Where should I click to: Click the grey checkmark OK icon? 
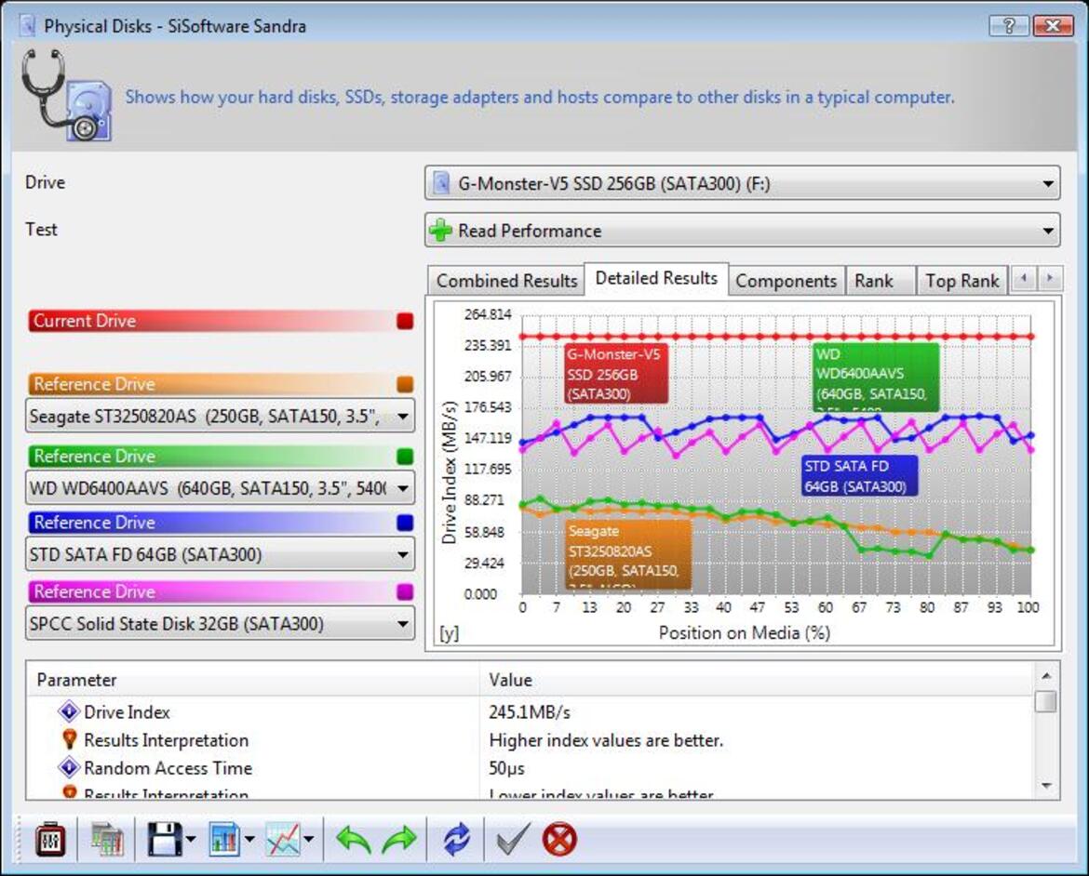click(514, 840)
